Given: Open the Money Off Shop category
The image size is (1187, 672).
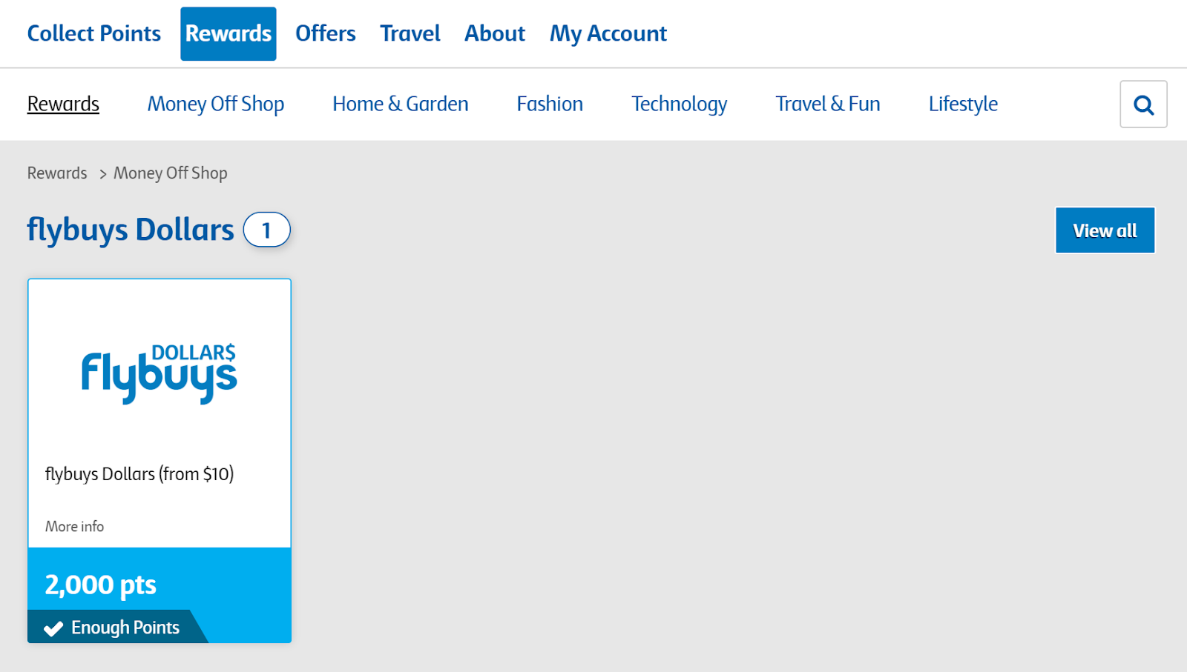Looking at the screenshot, I should coord(216,104).
